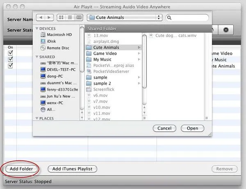Toggle the second shared folder checkbox
The image size is (246, 189).
click(11, 60)
